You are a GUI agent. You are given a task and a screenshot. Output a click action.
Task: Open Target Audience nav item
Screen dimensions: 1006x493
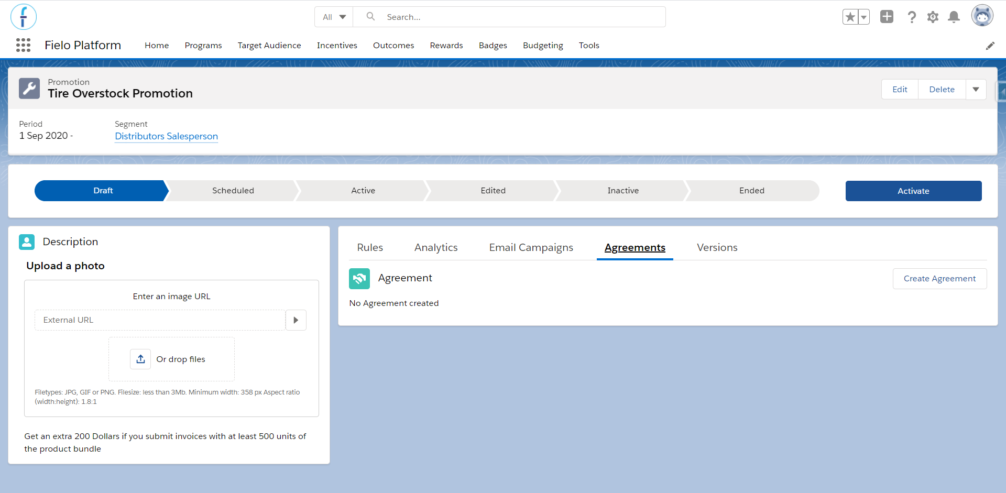[269, 46]
